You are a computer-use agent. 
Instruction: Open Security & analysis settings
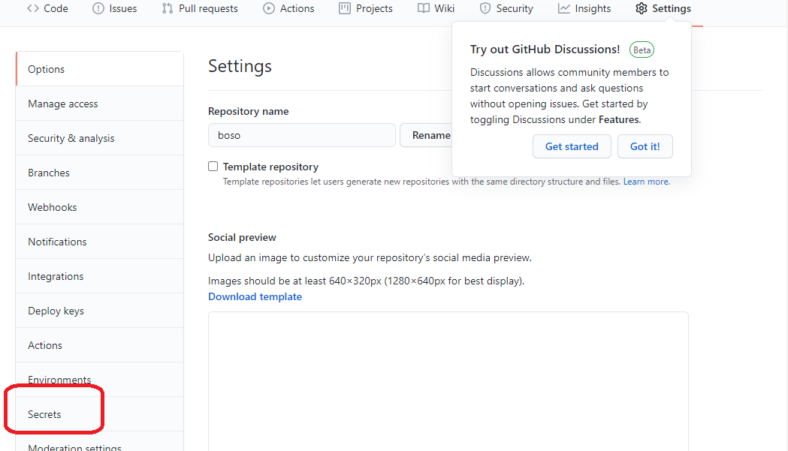(71, 138)
